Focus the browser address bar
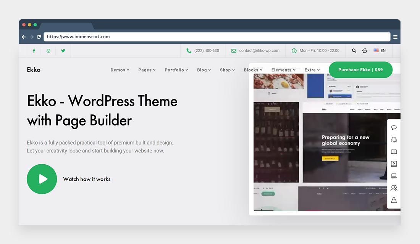The height and width of the screenshot is (244, 420). [x=217, y=37]
